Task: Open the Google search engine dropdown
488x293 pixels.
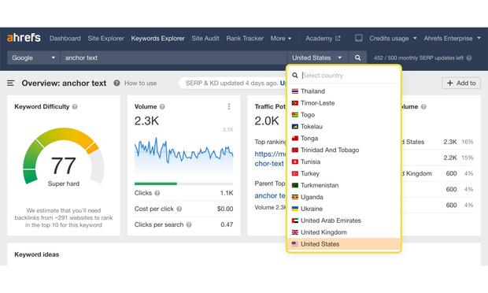Action: (33, 57)
